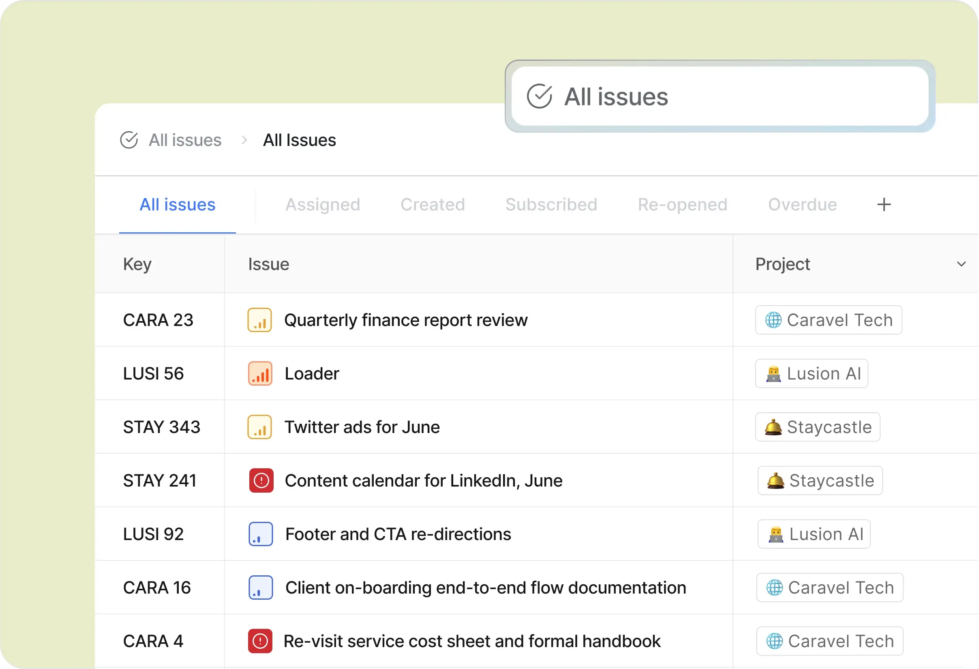Switch to the Assigned tab
The width and height of the screenshot is (979, 669).
(x=323, y=205)
